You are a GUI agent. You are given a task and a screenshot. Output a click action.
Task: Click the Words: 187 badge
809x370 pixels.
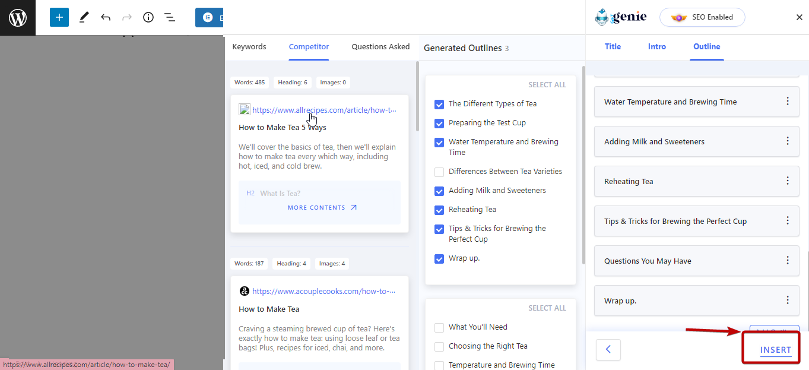(x=250, y=264)
